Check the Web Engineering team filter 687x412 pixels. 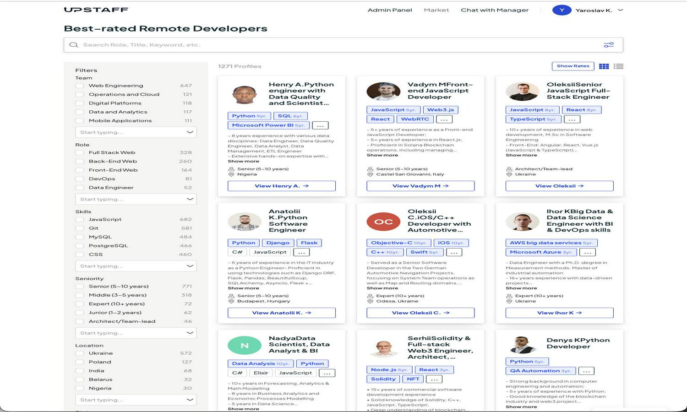(80, 86)
